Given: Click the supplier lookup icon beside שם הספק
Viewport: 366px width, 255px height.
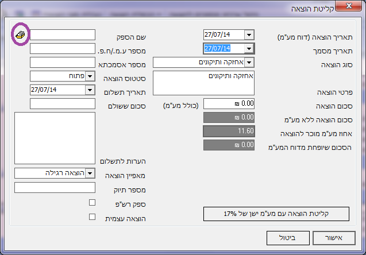Looking at the screenshot, I should tap(20, 35).
